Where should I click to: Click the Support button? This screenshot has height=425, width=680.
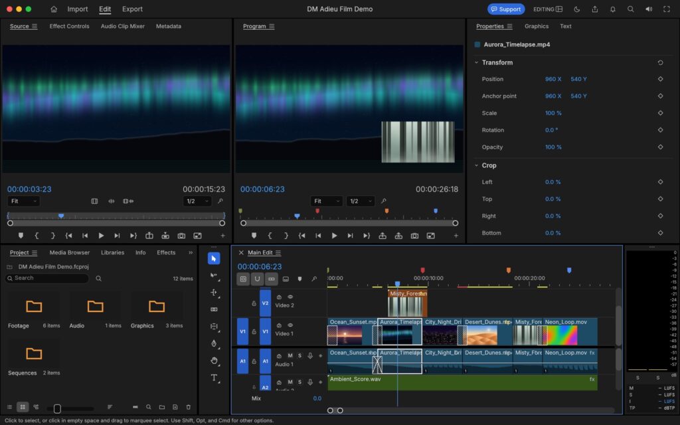coord(505,9)
